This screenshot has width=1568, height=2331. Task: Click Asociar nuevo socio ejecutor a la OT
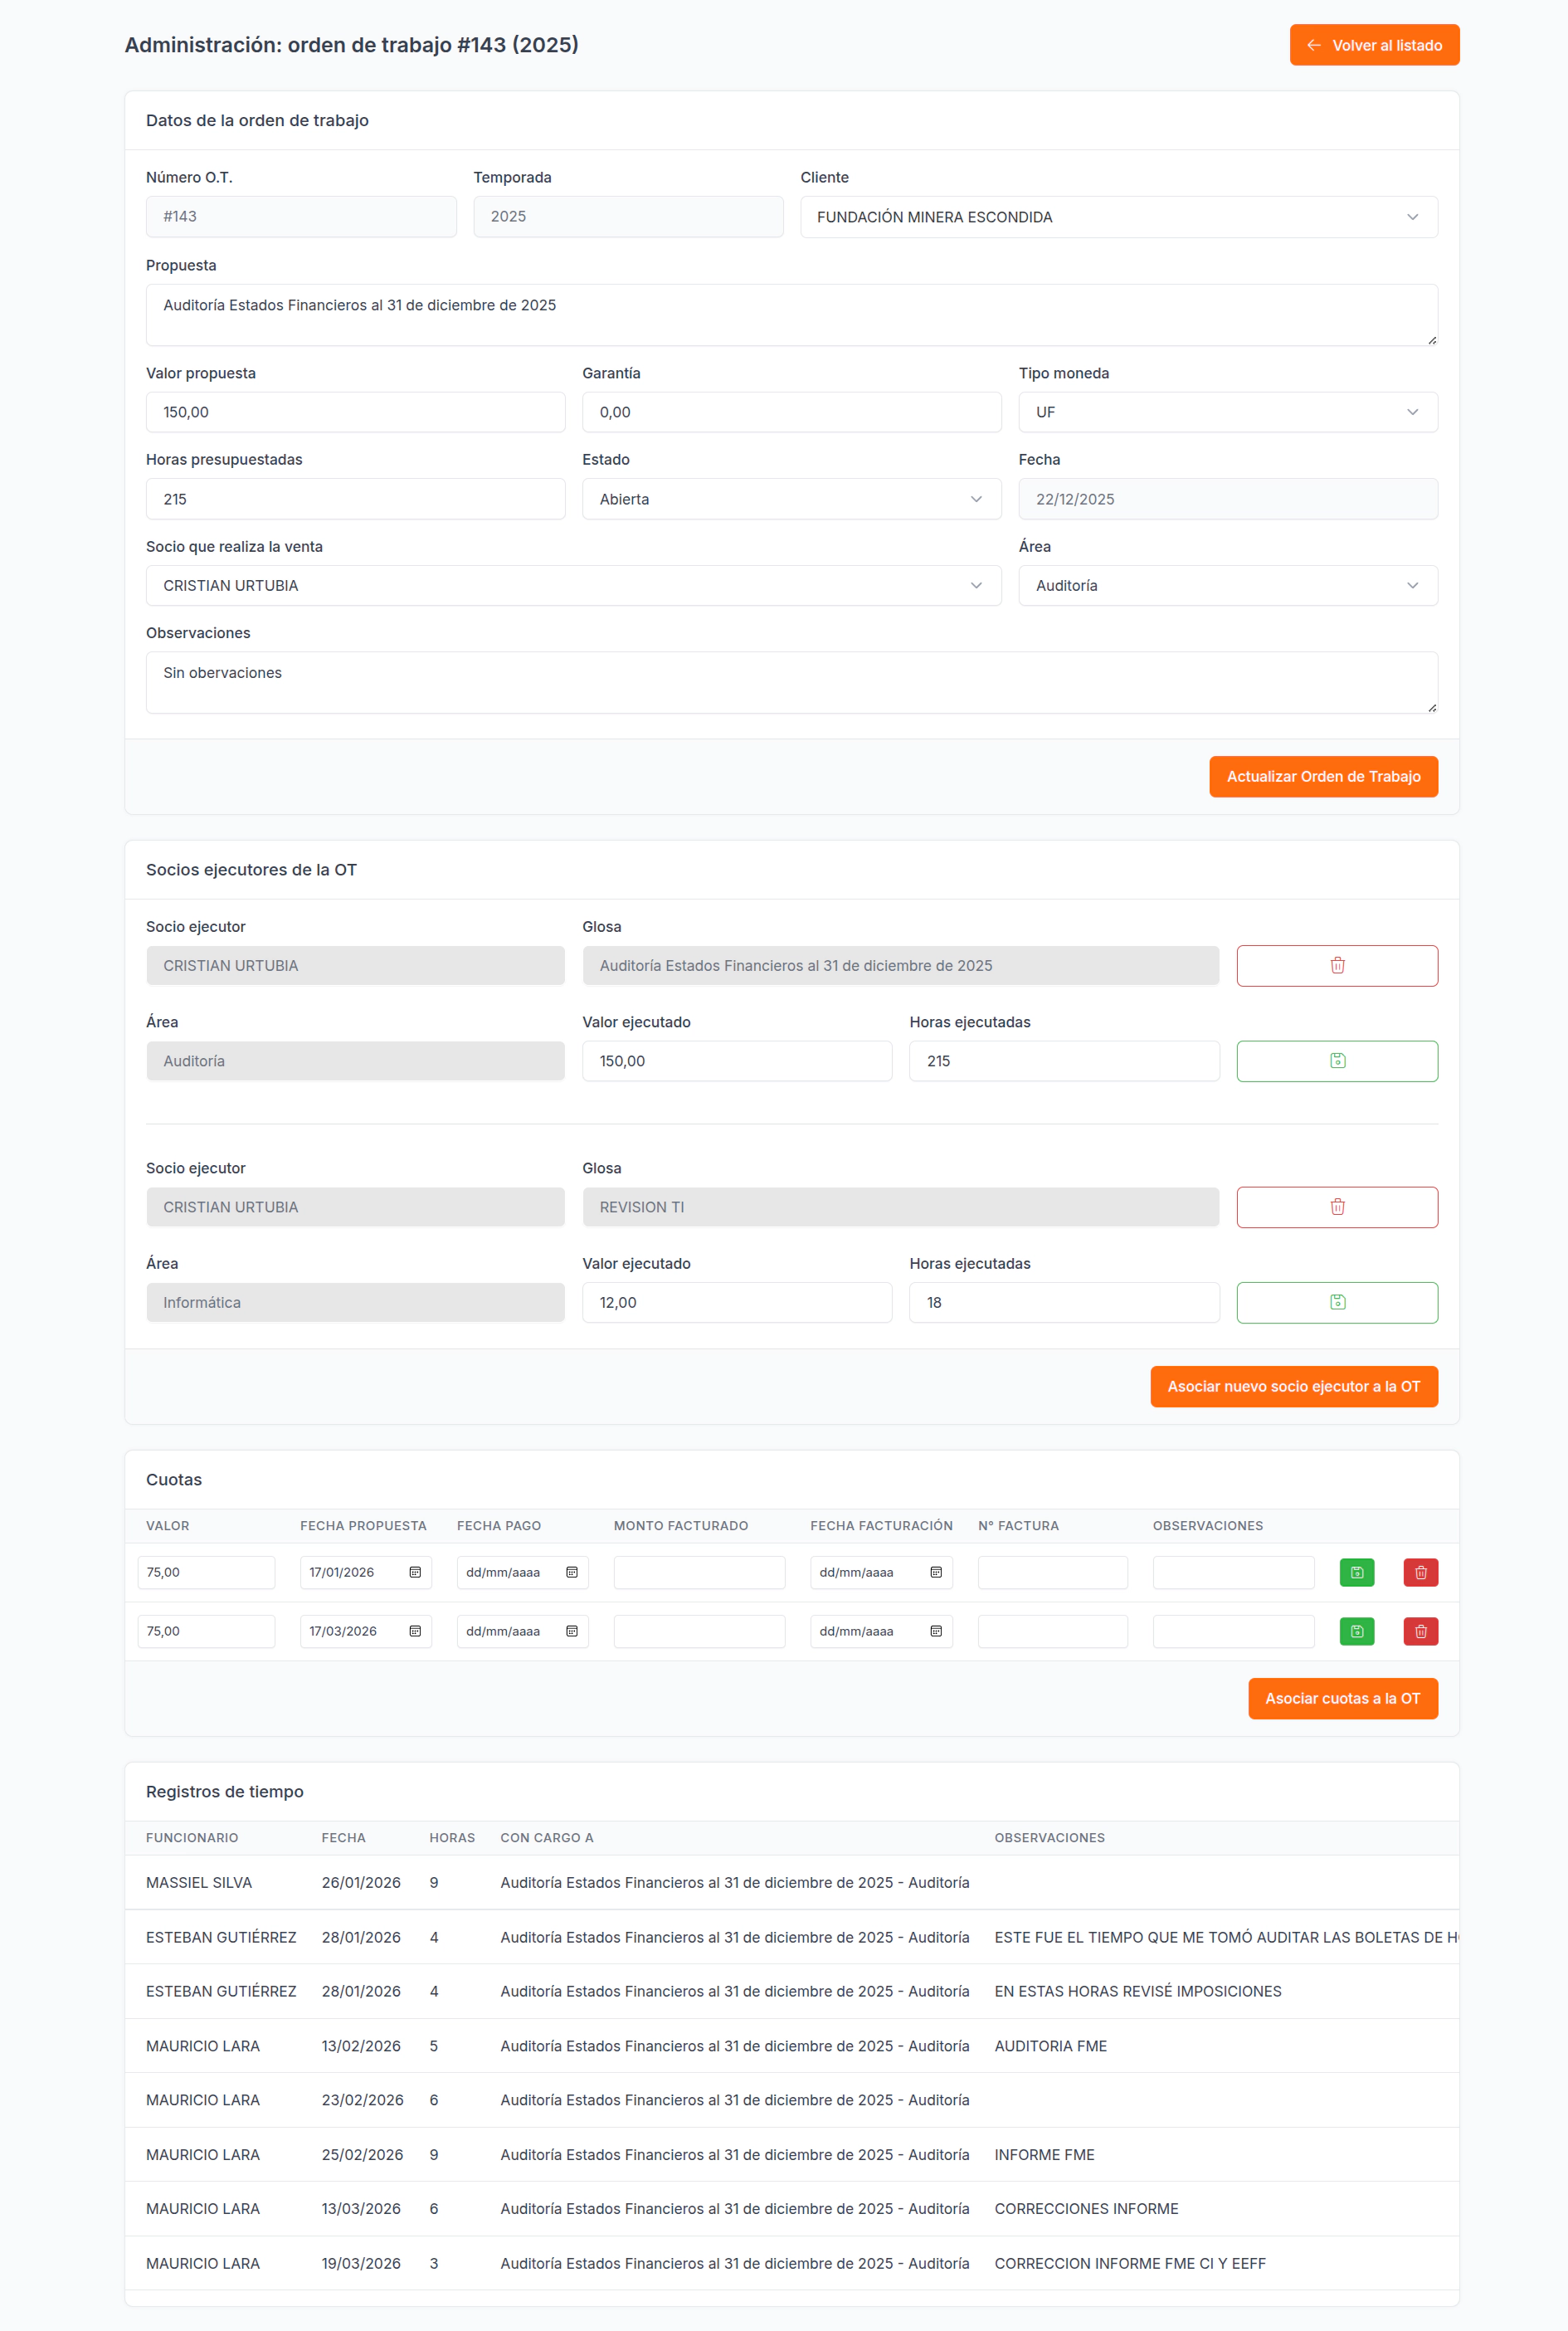point(1293,1385)
